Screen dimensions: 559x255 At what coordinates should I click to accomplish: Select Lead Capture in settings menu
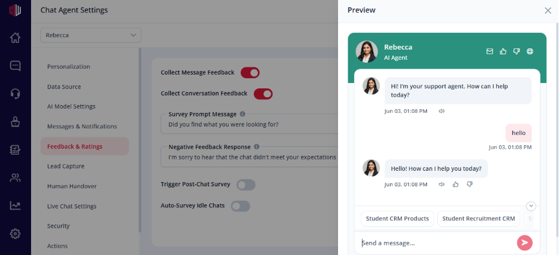click(x=66, y=166)
